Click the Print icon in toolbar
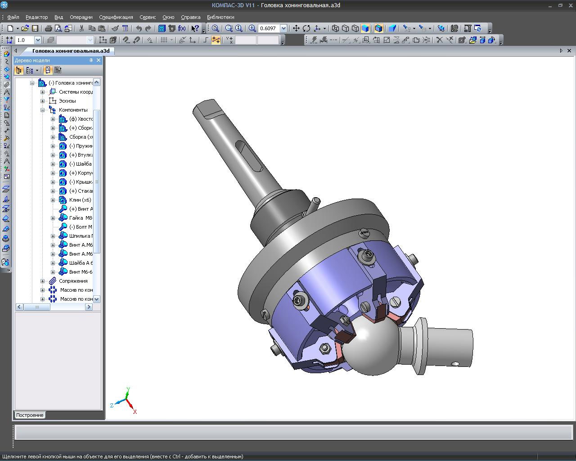Screen dimensions: 576x461 pyautogui.click(x=49, y=28)
